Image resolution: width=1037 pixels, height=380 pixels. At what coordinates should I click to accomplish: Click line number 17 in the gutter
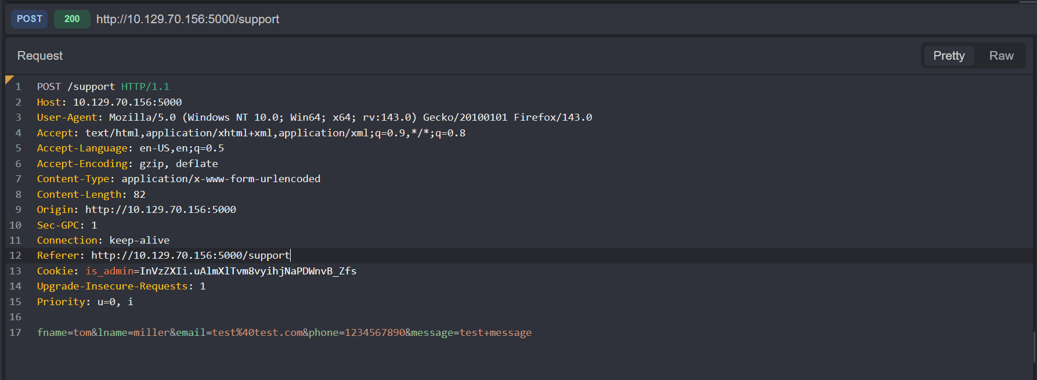coord(16,332)
